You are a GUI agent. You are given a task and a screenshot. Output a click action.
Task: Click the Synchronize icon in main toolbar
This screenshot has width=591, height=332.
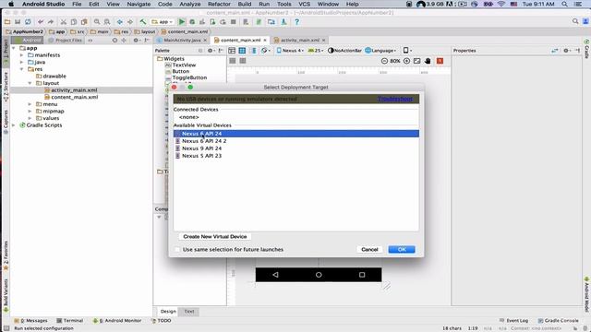(x=28, y=22)
